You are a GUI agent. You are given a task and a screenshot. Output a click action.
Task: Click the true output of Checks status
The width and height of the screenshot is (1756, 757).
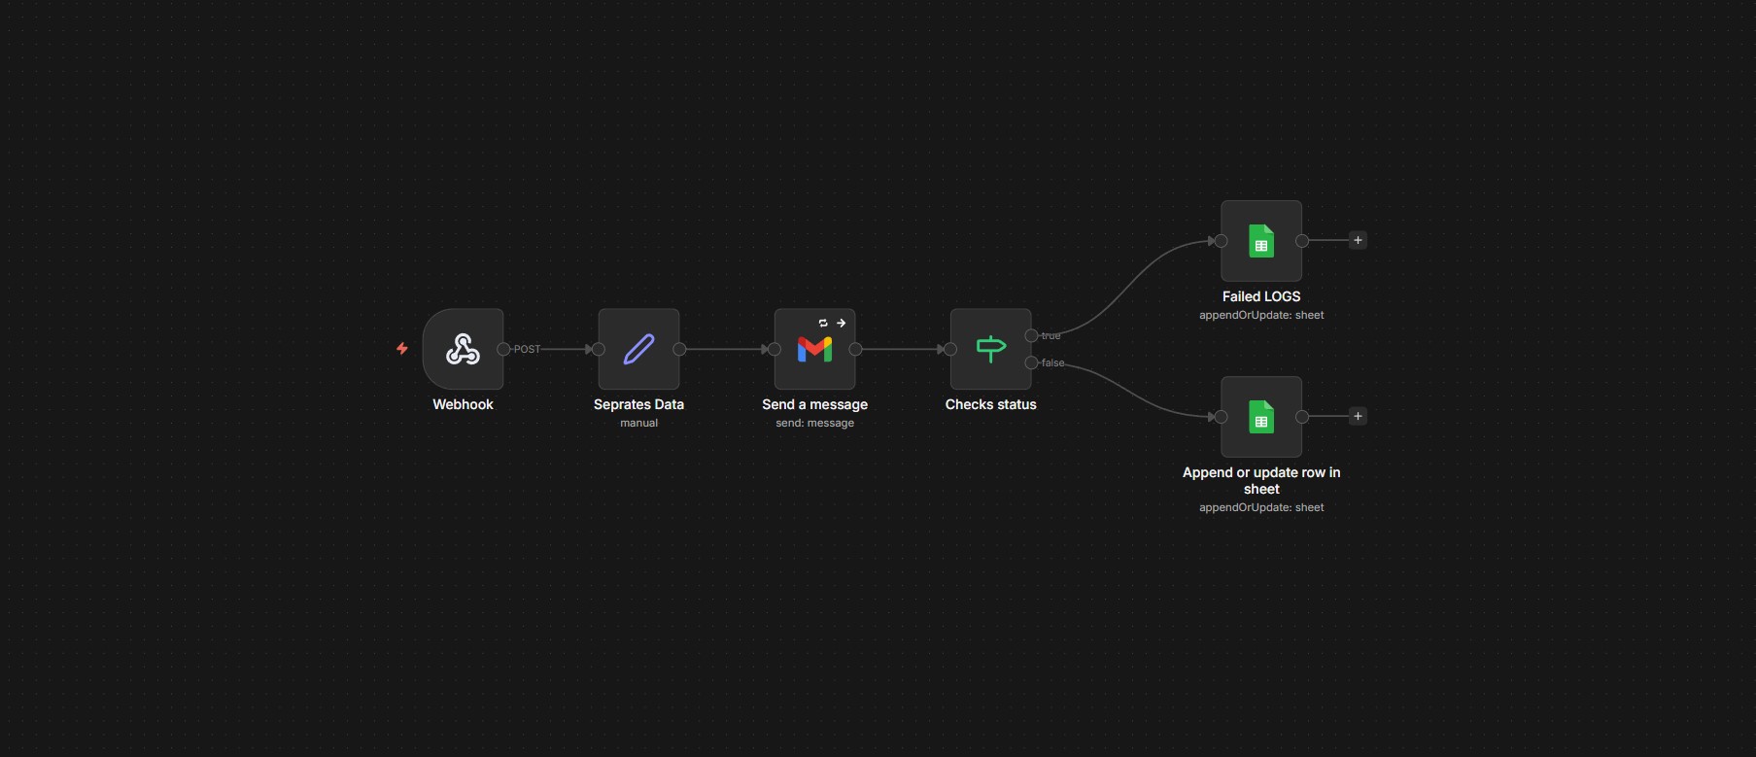pos(1031,335)
